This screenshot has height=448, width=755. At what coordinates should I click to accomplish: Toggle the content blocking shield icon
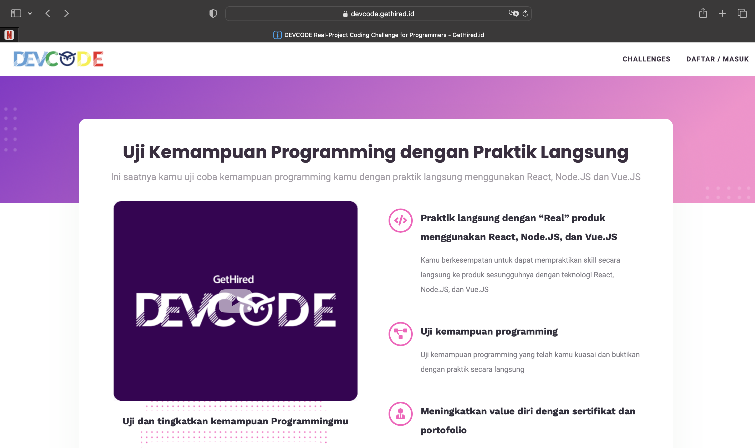pos(213,13)
